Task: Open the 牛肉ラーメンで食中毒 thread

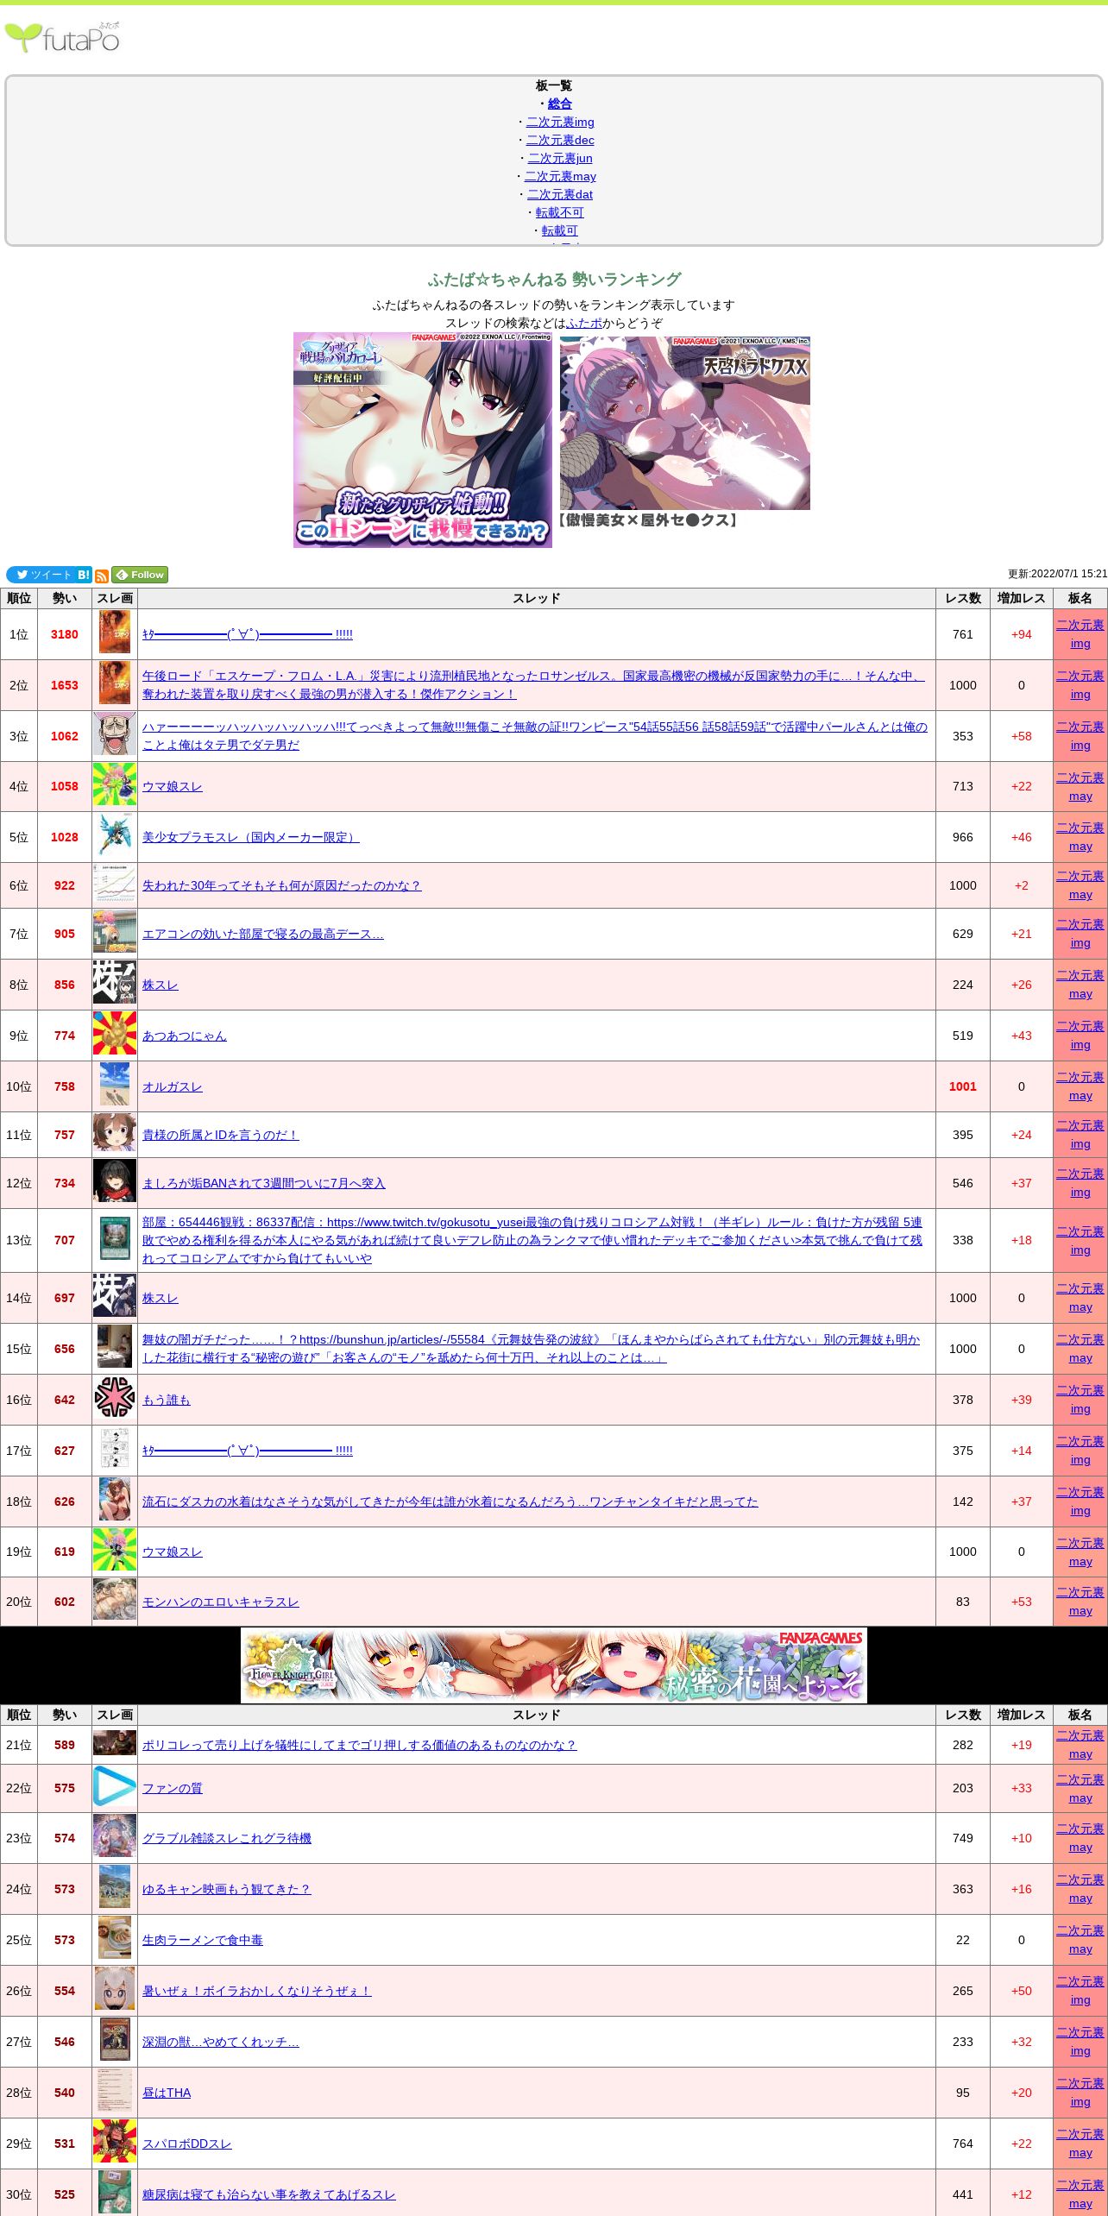Action: pos(203,1940)
